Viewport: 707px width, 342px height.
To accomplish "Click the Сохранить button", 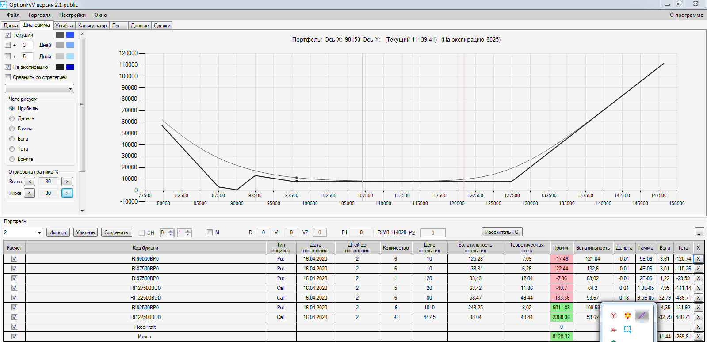I will [x=116, y=232].
